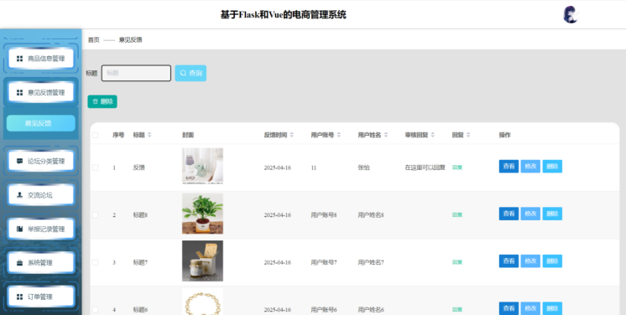The width and height of the screenshot is (626, 315).
Task: Click 删除 for the 标题7 row
Action: [552, 261]
